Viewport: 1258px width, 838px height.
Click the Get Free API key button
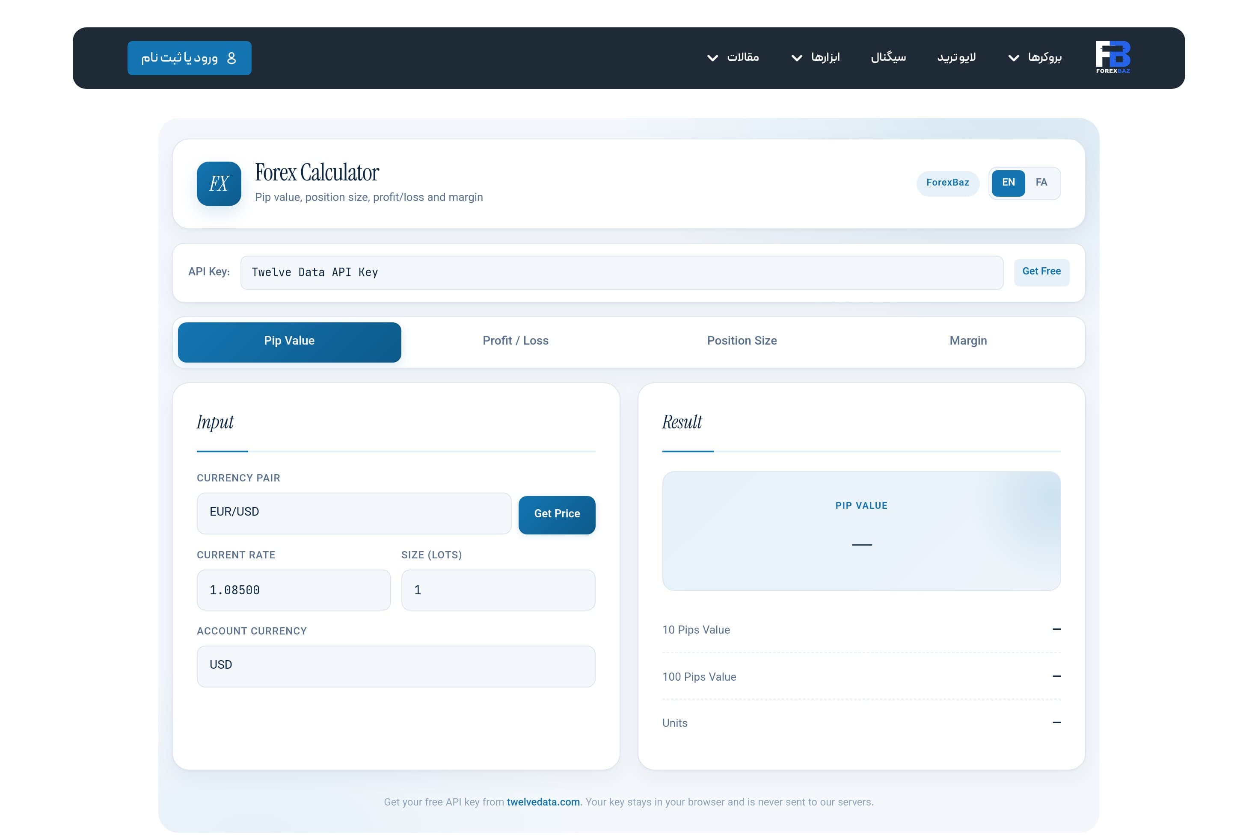pos(1041,273)
